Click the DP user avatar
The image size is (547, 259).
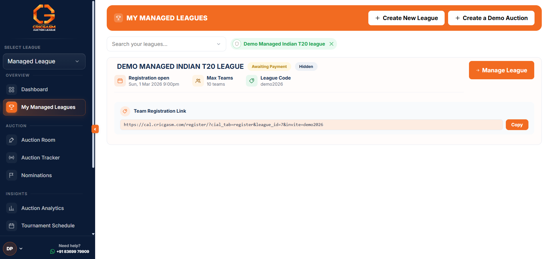tap(10, 249)
